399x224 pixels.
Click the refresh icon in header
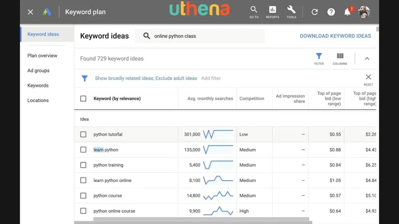coord(315,12)
